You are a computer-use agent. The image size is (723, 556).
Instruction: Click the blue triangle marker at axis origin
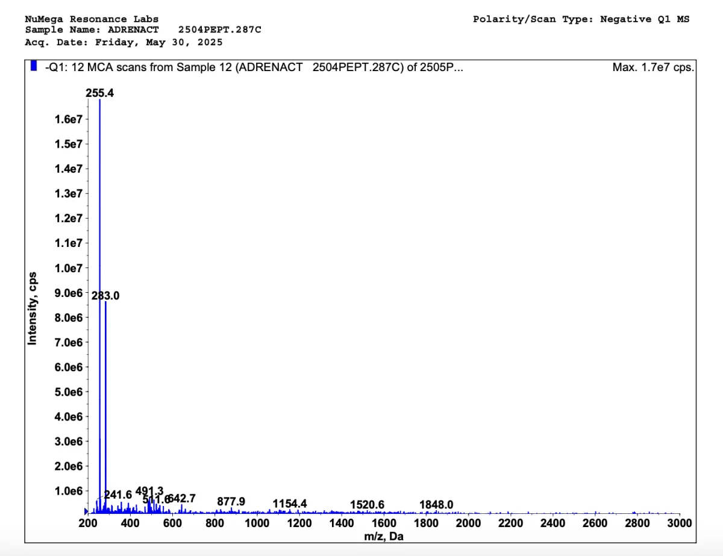pyautogui.click(x=86, y=511)
